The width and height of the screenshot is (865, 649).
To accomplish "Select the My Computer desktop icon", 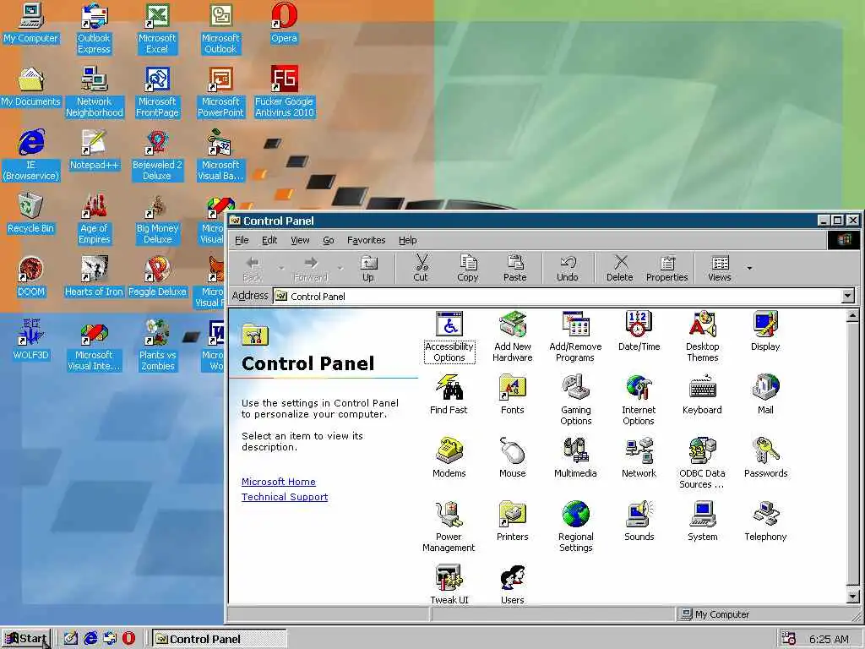I will [31, 23].
